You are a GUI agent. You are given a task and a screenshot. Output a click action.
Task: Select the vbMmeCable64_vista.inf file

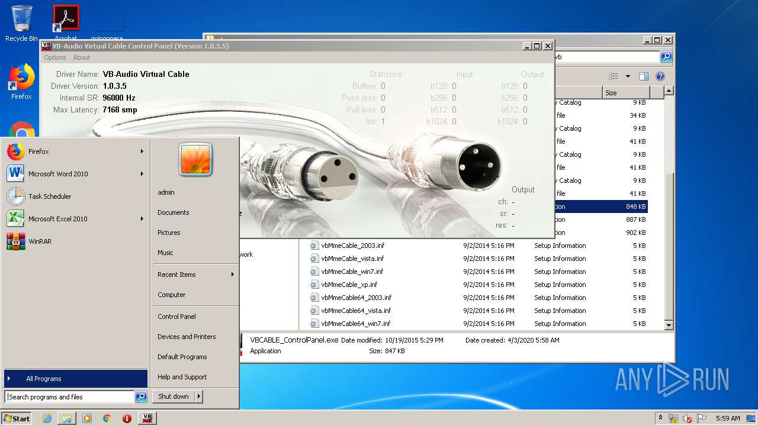[478, 311]
